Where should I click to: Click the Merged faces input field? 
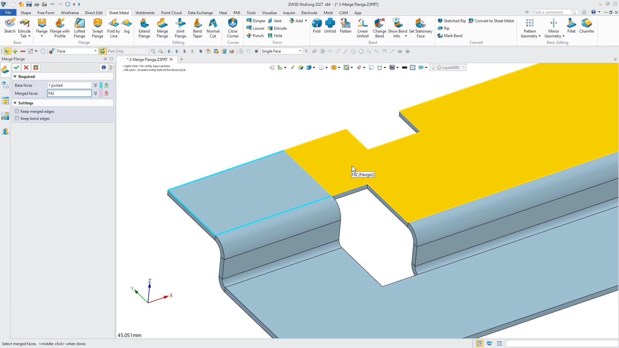[x=69, y=93]
